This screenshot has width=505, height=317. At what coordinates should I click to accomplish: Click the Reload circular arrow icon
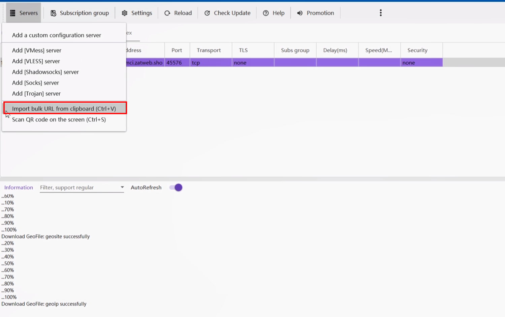tap(167, 13)
